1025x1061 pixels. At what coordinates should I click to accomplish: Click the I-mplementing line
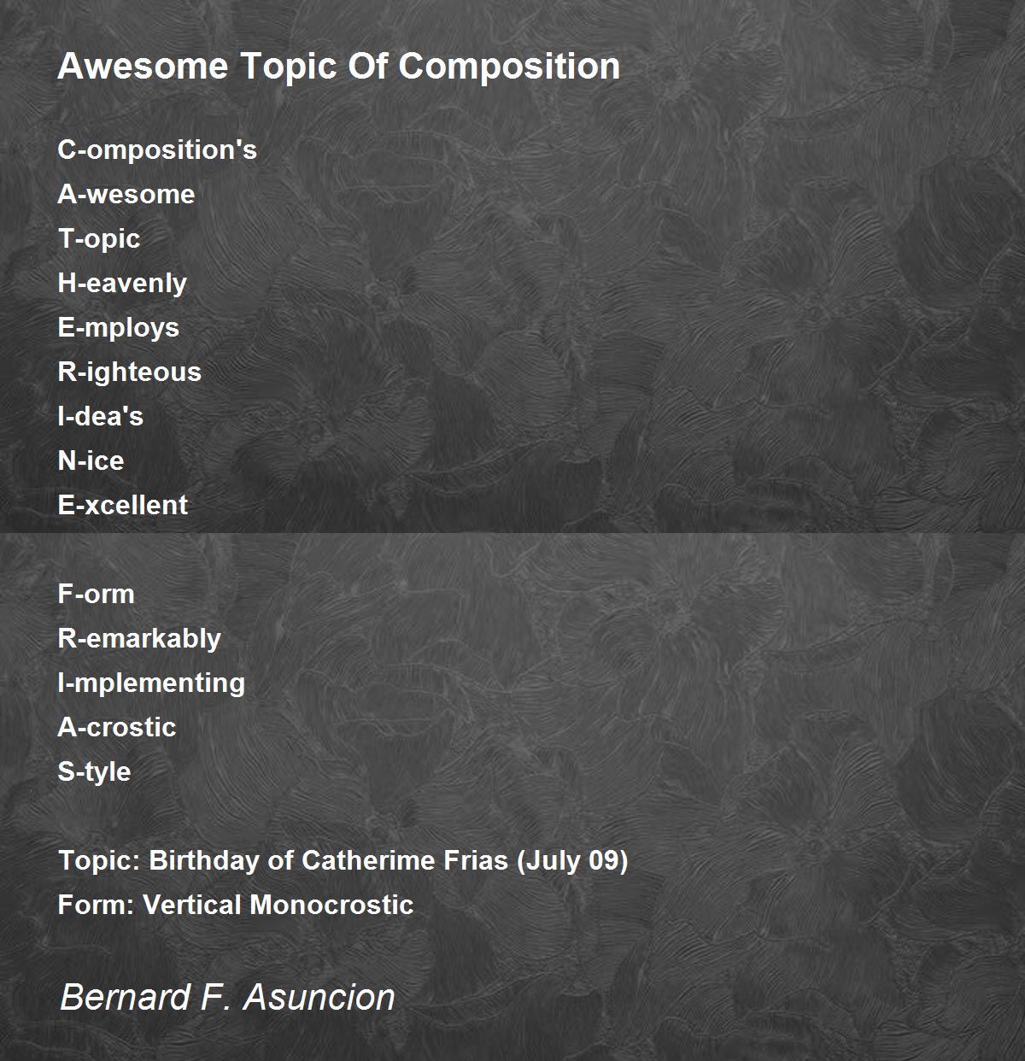point(151,683)
